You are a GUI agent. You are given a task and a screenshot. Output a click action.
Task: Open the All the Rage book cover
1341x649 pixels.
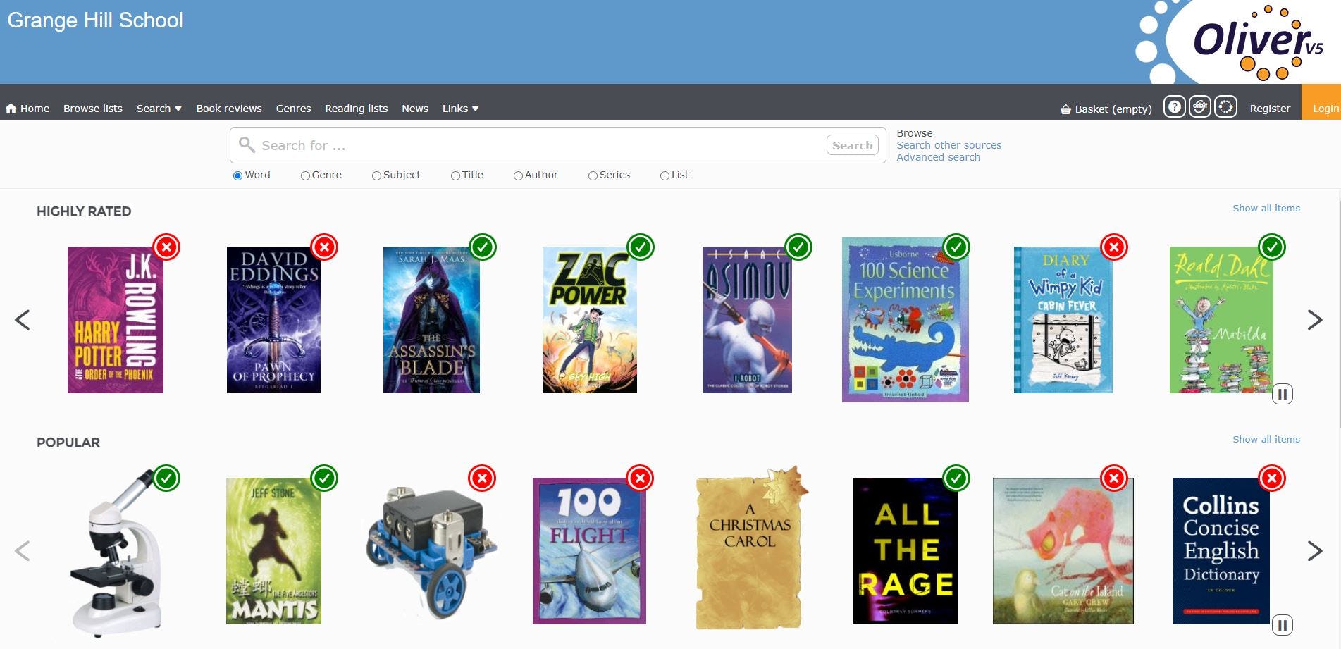(906, 551)
